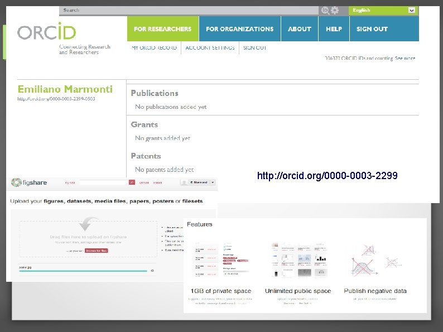Click the See more link
Screen dimensions: 443x332
pos(405,58)
